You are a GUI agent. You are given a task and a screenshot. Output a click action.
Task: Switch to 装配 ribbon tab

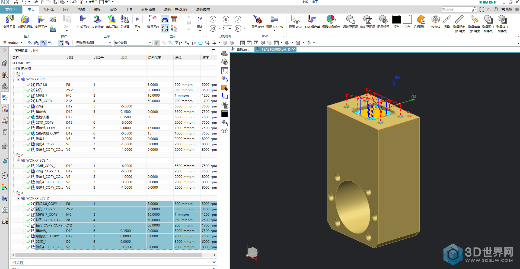click(98, 9)
